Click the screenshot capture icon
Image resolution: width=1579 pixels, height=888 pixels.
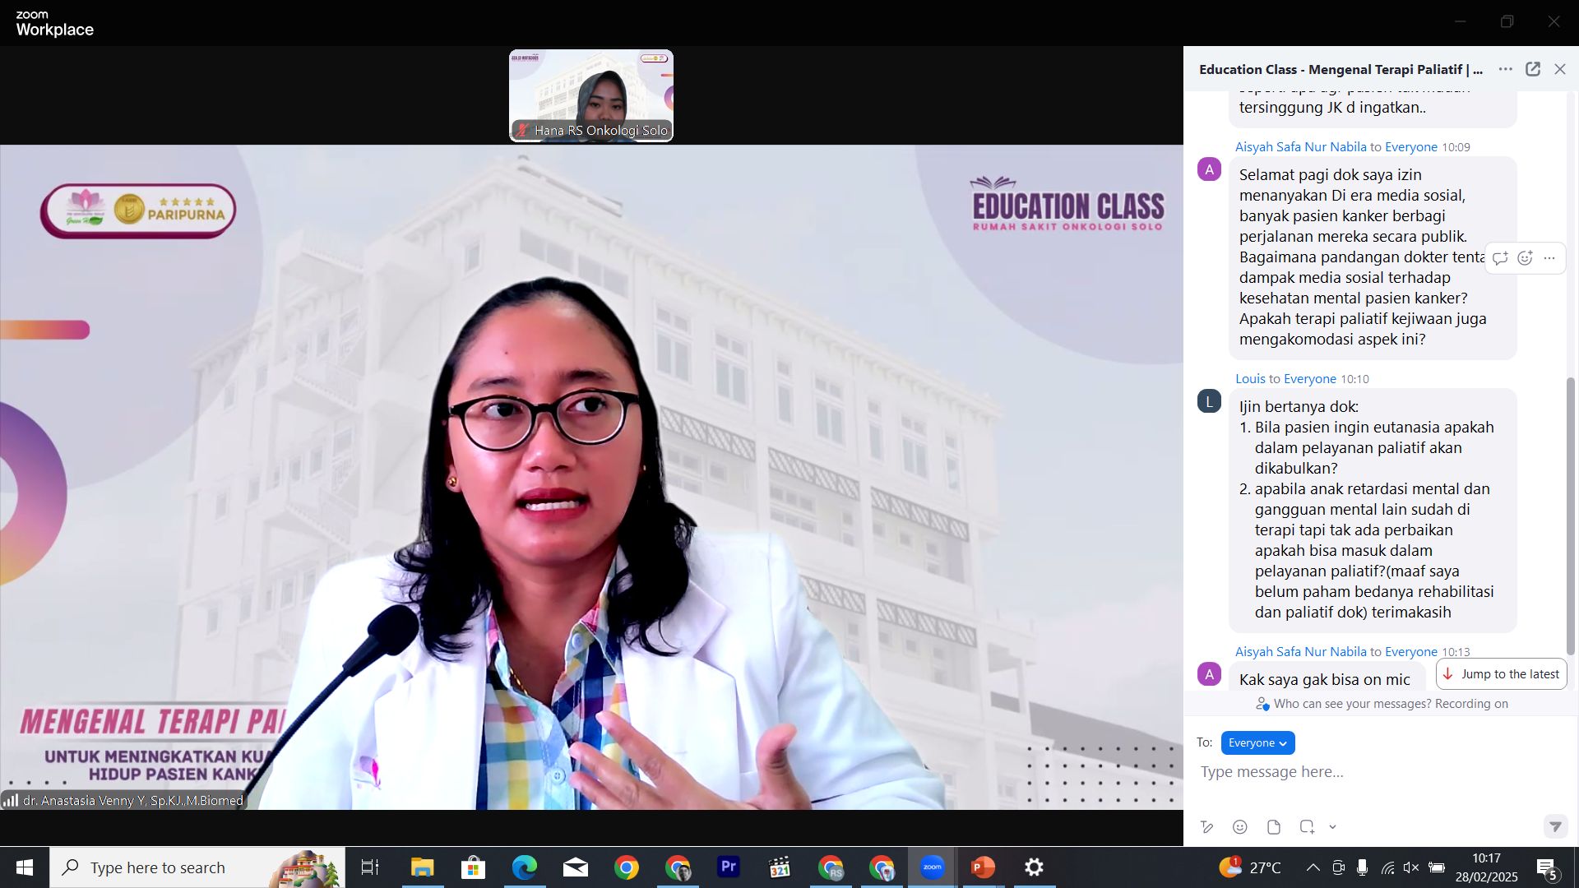coord(1307,827)
